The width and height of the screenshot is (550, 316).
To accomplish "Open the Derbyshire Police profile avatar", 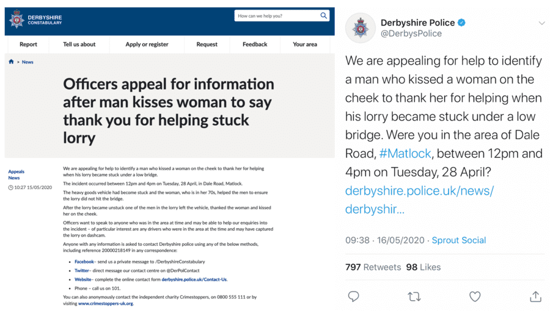I will coord(361,28).
